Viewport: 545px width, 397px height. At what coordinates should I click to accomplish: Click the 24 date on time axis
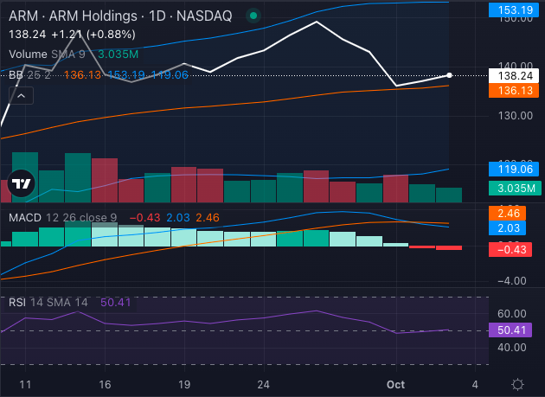pos(264,385)
